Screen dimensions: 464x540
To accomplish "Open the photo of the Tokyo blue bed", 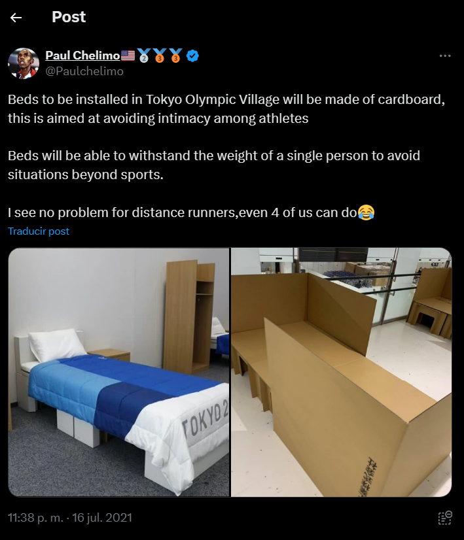I will (119, 372).
